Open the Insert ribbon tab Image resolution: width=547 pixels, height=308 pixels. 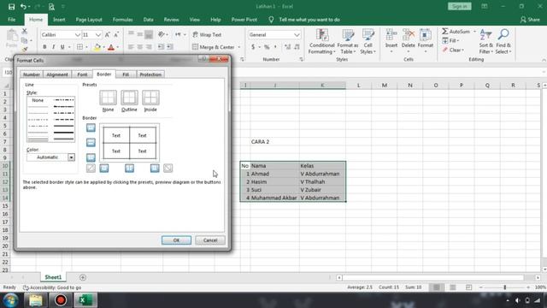pyautogui.click(x=59, y=20)
